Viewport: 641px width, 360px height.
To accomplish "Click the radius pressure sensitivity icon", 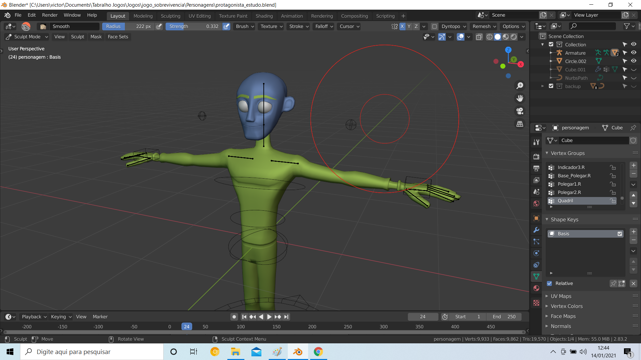I will (x=159, y=26).
